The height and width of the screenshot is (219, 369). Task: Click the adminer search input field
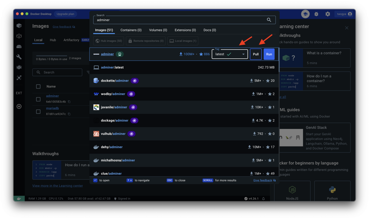point(184,20)
